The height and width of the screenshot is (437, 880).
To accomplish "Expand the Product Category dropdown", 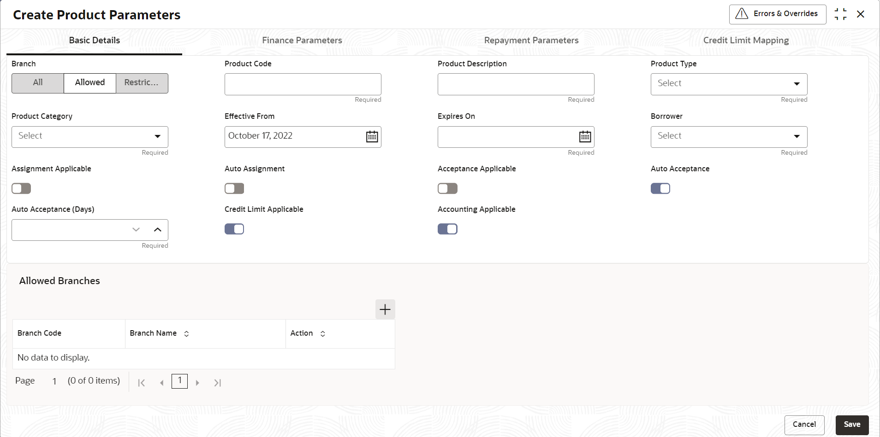I will 90,137.
